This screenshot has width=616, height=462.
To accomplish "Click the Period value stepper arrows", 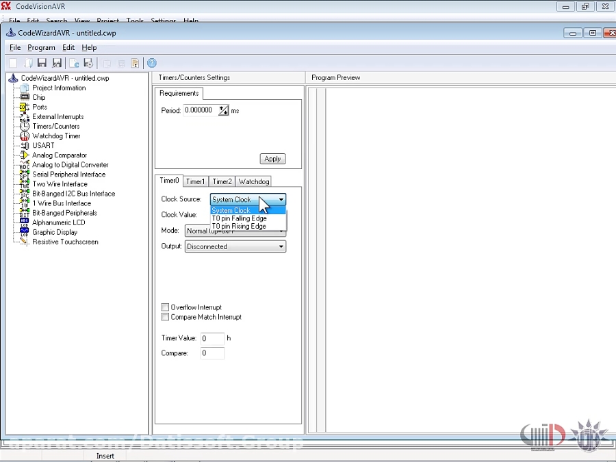I will (x=223, y=110).
